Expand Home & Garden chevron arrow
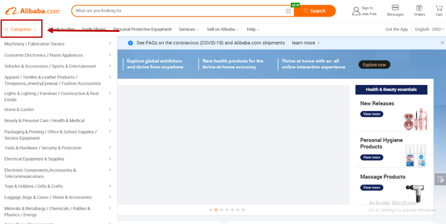Screen dimensions: 446x224 pyautogui.click(x=110, y=109)
